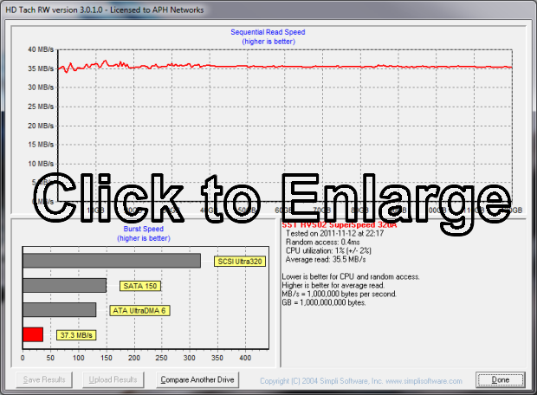Click the gray SATA 150 bar

coord(64,285)
